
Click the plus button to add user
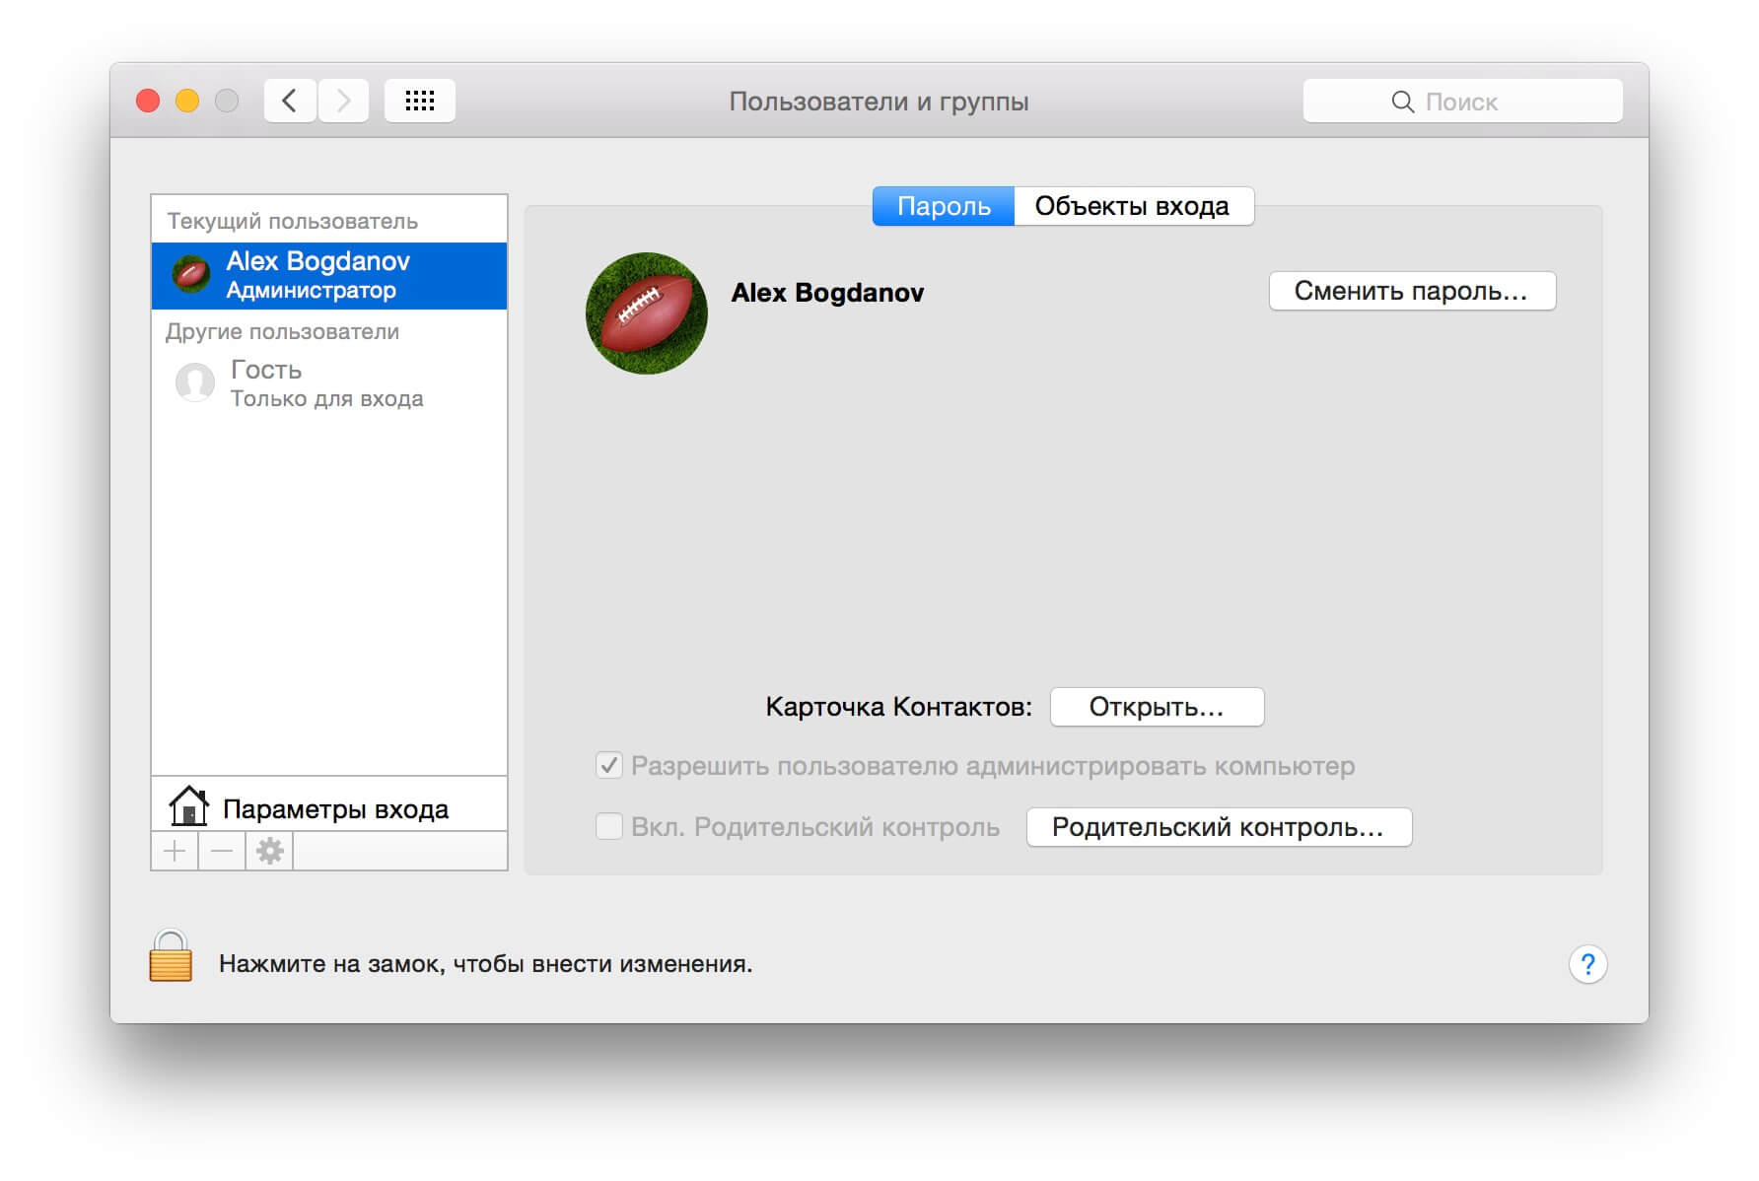click(x=175, y=851)
